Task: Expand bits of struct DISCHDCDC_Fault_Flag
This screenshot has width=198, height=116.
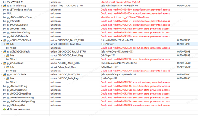Action: (5, 56)
